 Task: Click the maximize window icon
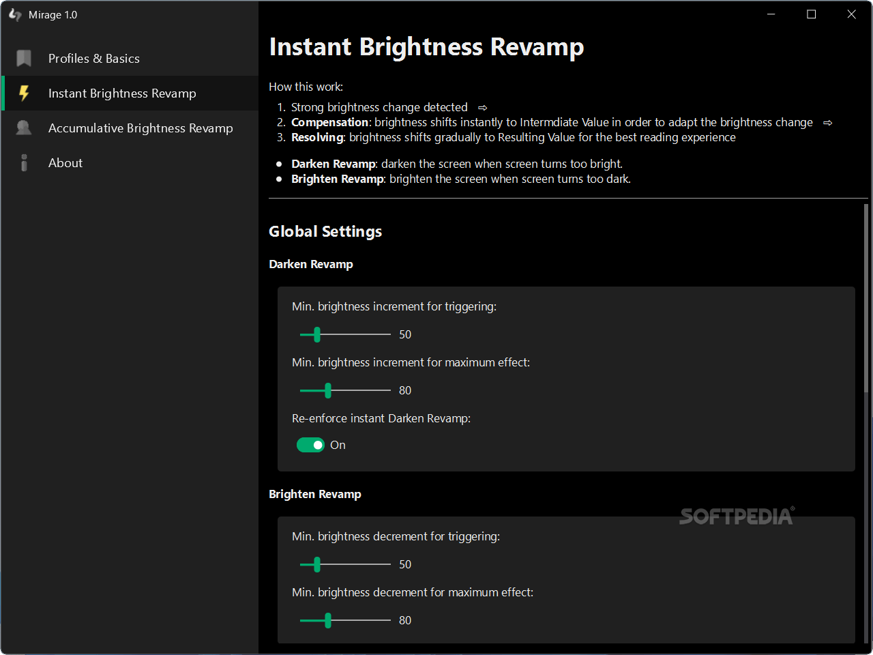(811, 14)
